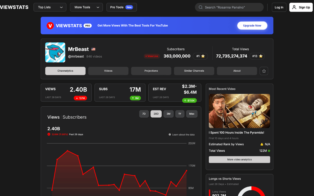This screenshot has height=196, width=314.
Task: Focus the channel search field
Action: pos(229,7)
